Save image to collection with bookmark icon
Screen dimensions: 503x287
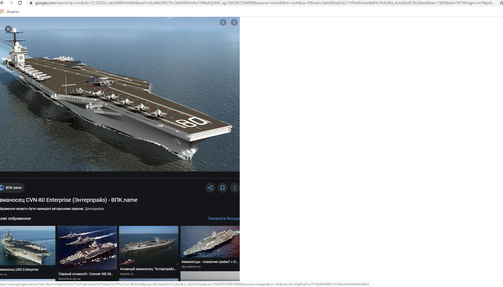click(223, 188)
